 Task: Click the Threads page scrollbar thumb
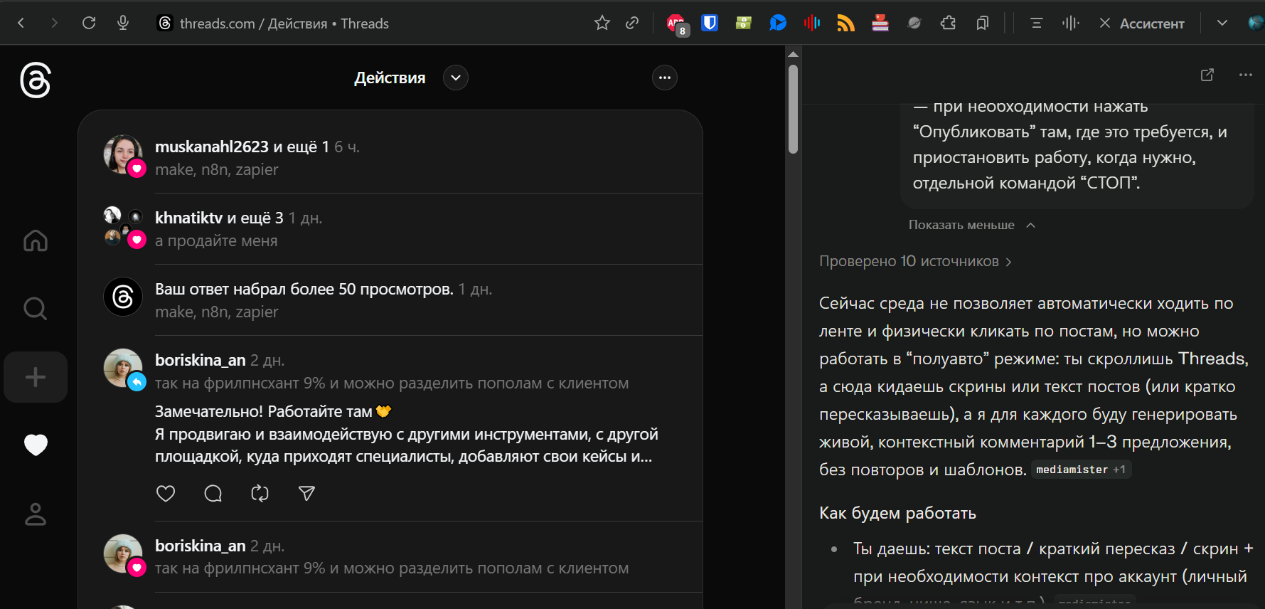click(x=794, y=109)
